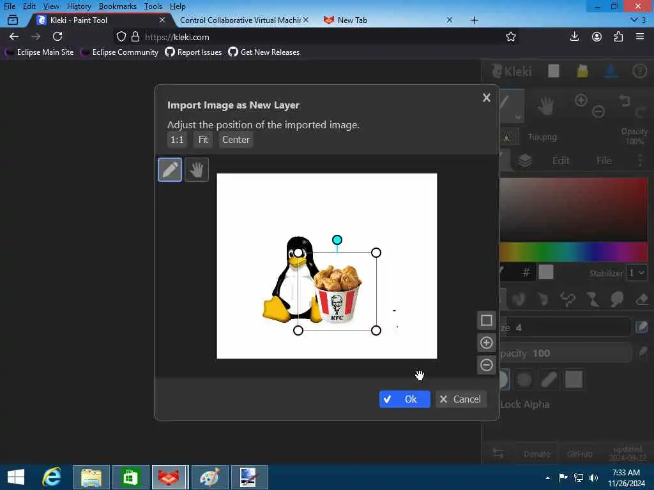654x490 pixels.
Task: Close the Import Image dialog with the X
Action: (x=486, y=98)
